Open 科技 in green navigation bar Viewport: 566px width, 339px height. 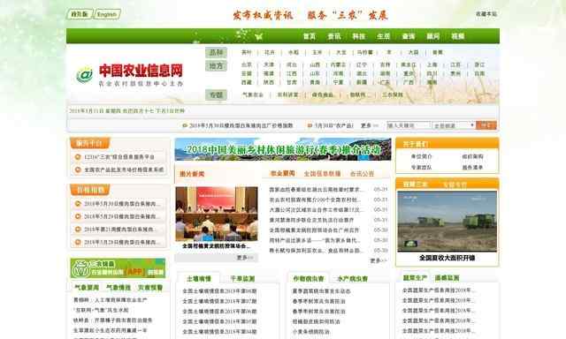click(359, 36)
